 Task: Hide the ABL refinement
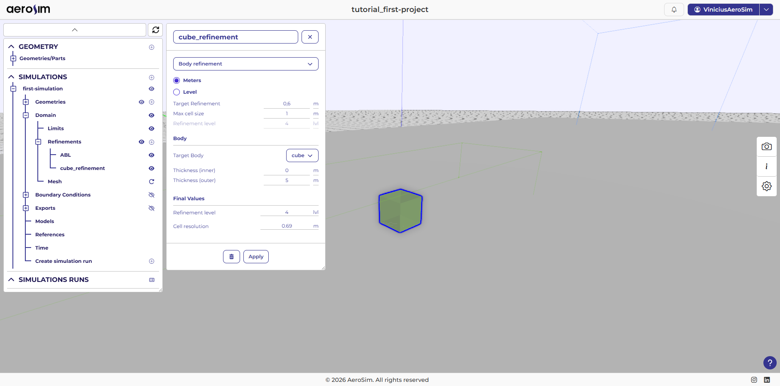(x=151, y=155)
